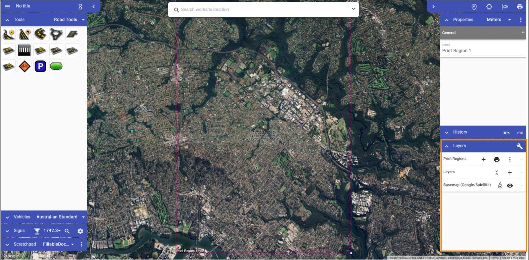
Task: Open the Terms link on map
Action: coord(494,258)
